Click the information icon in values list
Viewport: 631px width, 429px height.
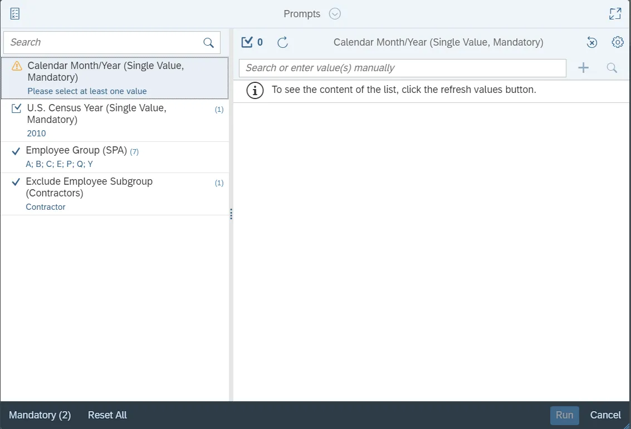click(255, 90)
